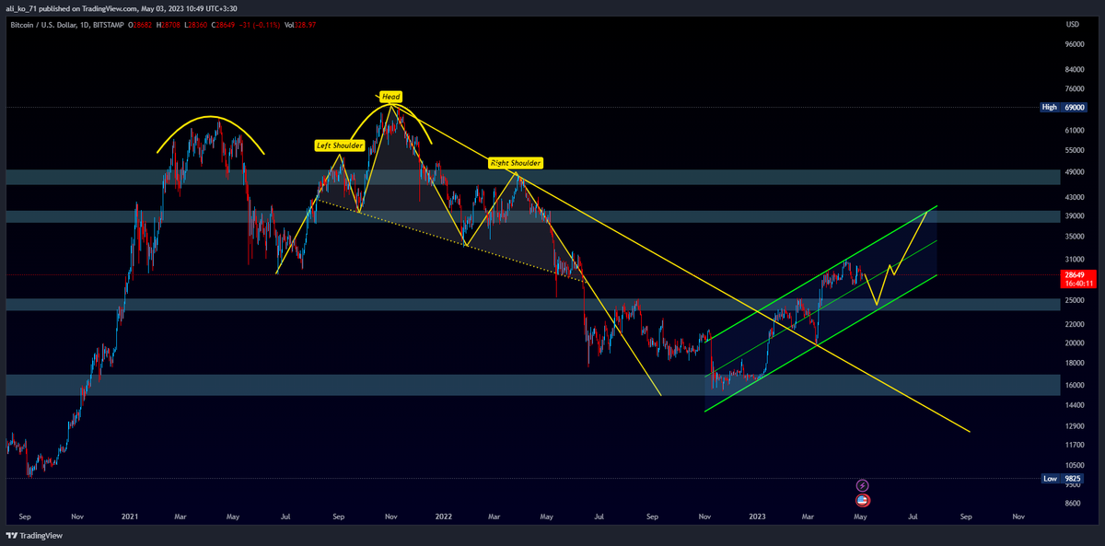
Task: Click the 96000 level on price scale
Action: click(x=1073, y=43)
